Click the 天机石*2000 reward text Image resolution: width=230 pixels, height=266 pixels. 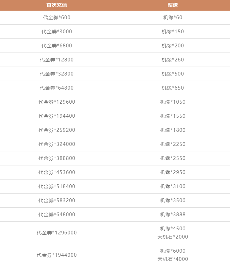(x=173, y=237)
